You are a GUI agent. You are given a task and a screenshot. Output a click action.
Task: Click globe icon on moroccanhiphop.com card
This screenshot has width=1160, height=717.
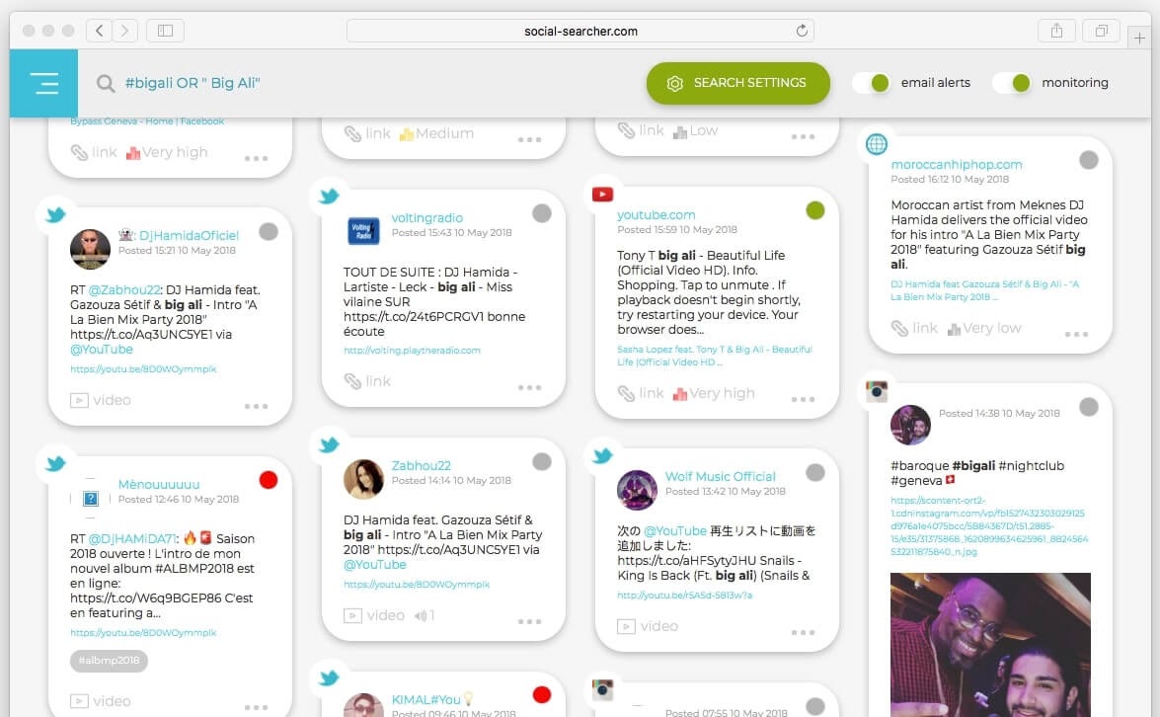pyautogui.click(x=876, y=143)
